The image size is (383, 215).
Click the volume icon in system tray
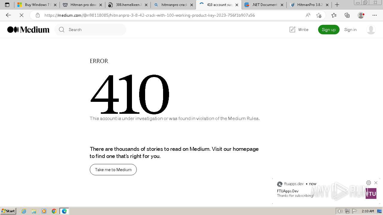point(340,211)
